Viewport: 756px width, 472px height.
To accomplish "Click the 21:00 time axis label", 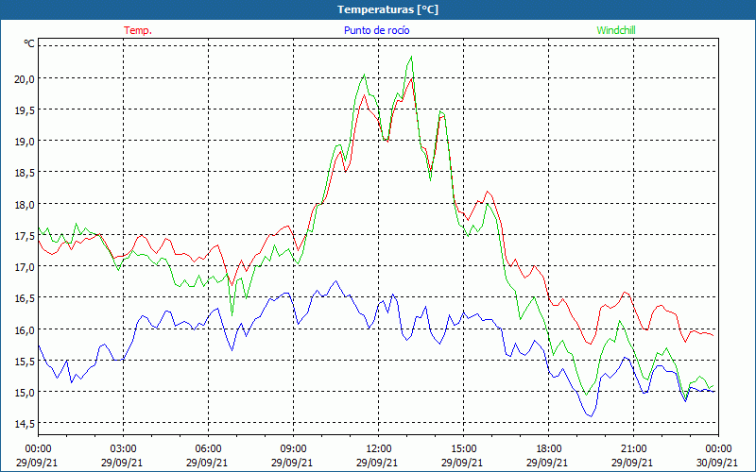I will click(x=633, y=449).
